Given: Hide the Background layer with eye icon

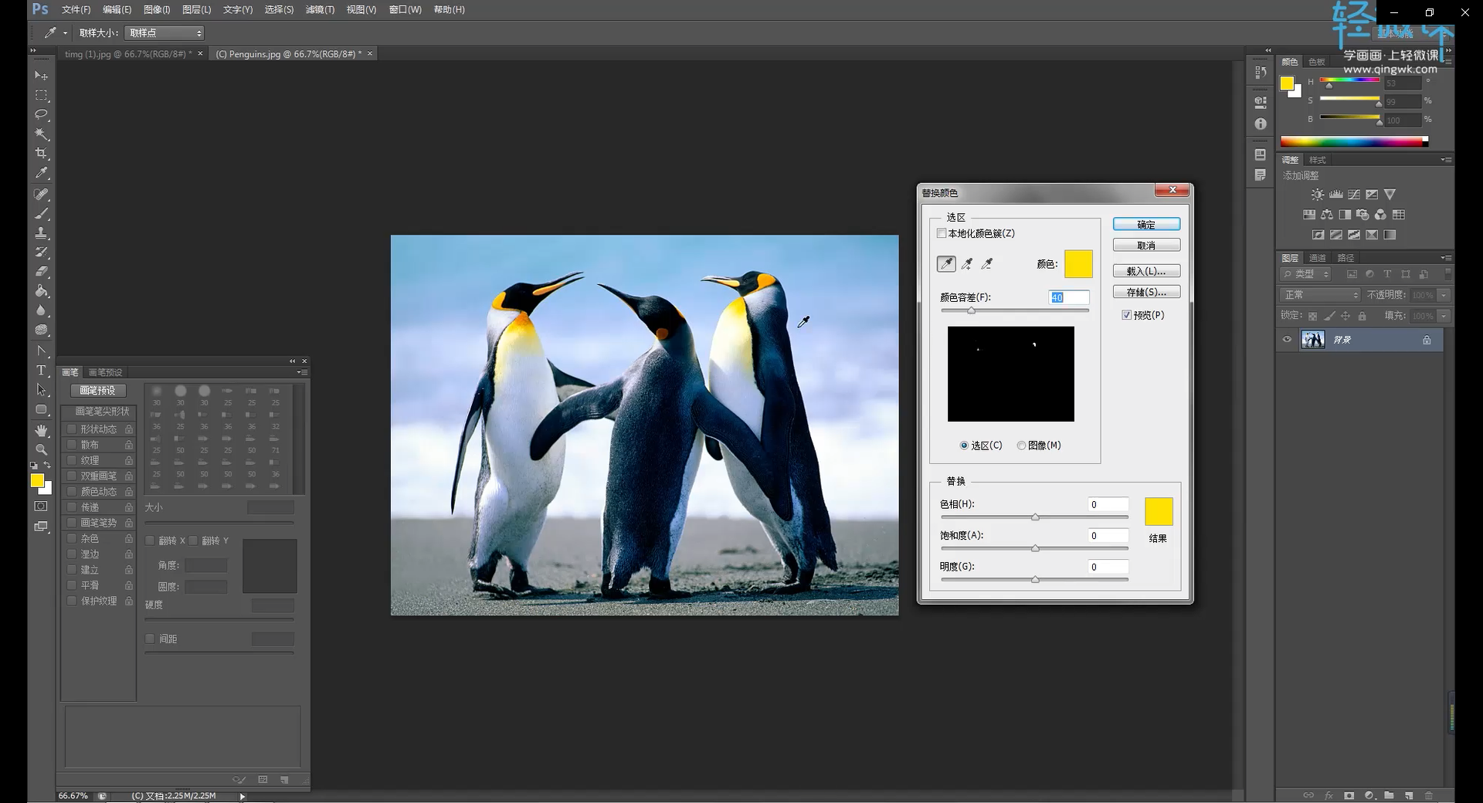Looking at the screenshot, I should click(x=1287, y=340).
